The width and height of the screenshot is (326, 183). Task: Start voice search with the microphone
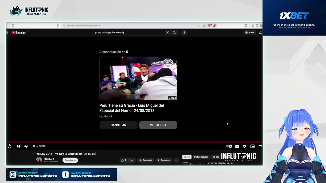coord(184,33)
